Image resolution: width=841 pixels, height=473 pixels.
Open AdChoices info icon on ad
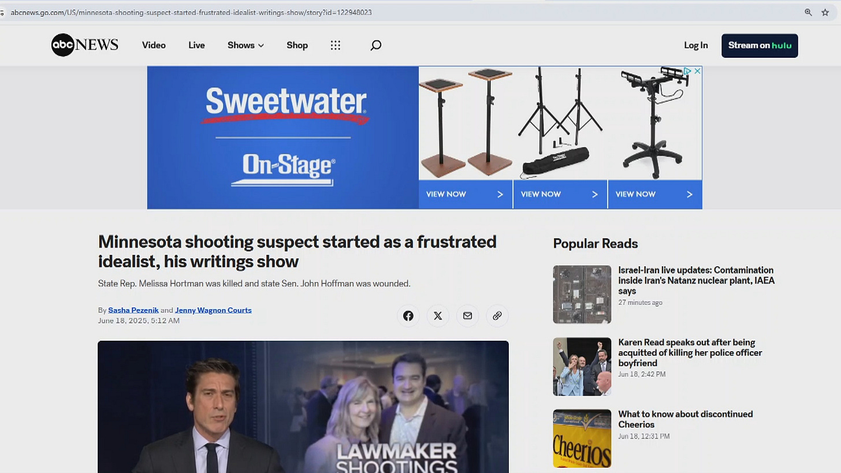[x=687, y=71]
